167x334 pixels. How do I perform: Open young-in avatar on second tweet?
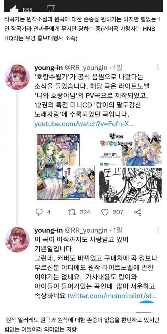(17, 240)
